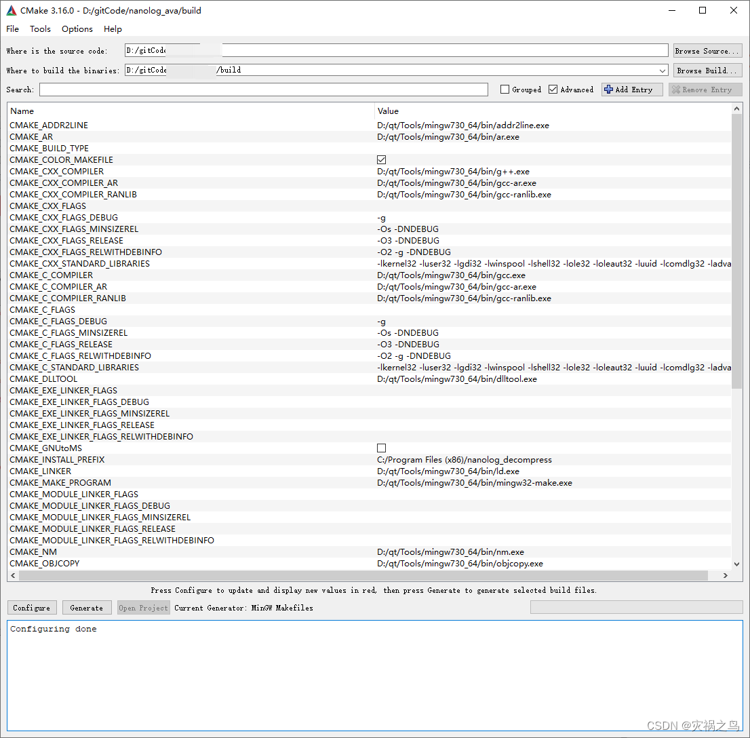This screenshot has width=750, height=738.
Task: Select the CMAKE_INSTALL_PREFIX entry
Action: [57, 459]
